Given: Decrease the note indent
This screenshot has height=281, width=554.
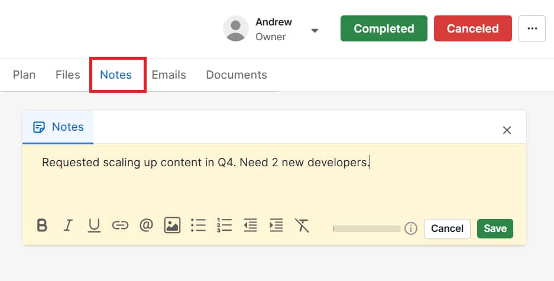Looking at the screenshot, I should point(250,225).
